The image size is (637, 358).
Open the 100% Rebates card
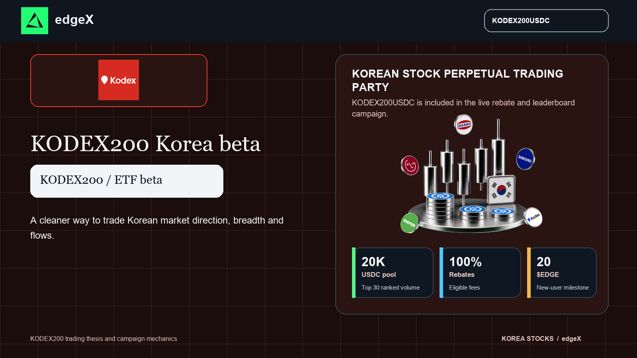[x=480, y=272]
